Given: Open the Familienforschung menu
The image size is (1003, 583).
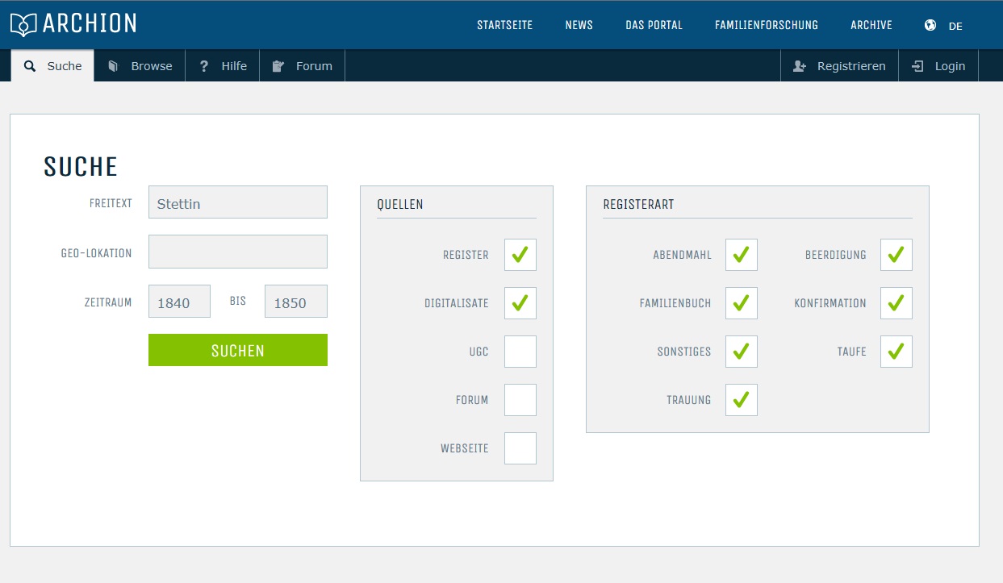Looking at the screenshot, I should click(x=767, y=25).
